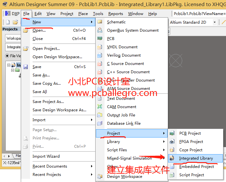Open the Project menu in menu bar
Viewport: 226px width, 182px height.
click(x=67, y=14)
